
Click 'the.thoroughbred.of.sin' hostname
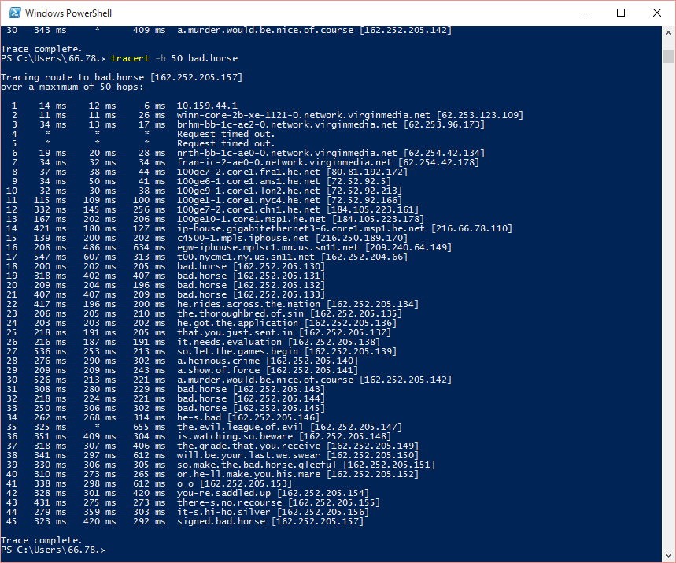[x=240, y=314]
